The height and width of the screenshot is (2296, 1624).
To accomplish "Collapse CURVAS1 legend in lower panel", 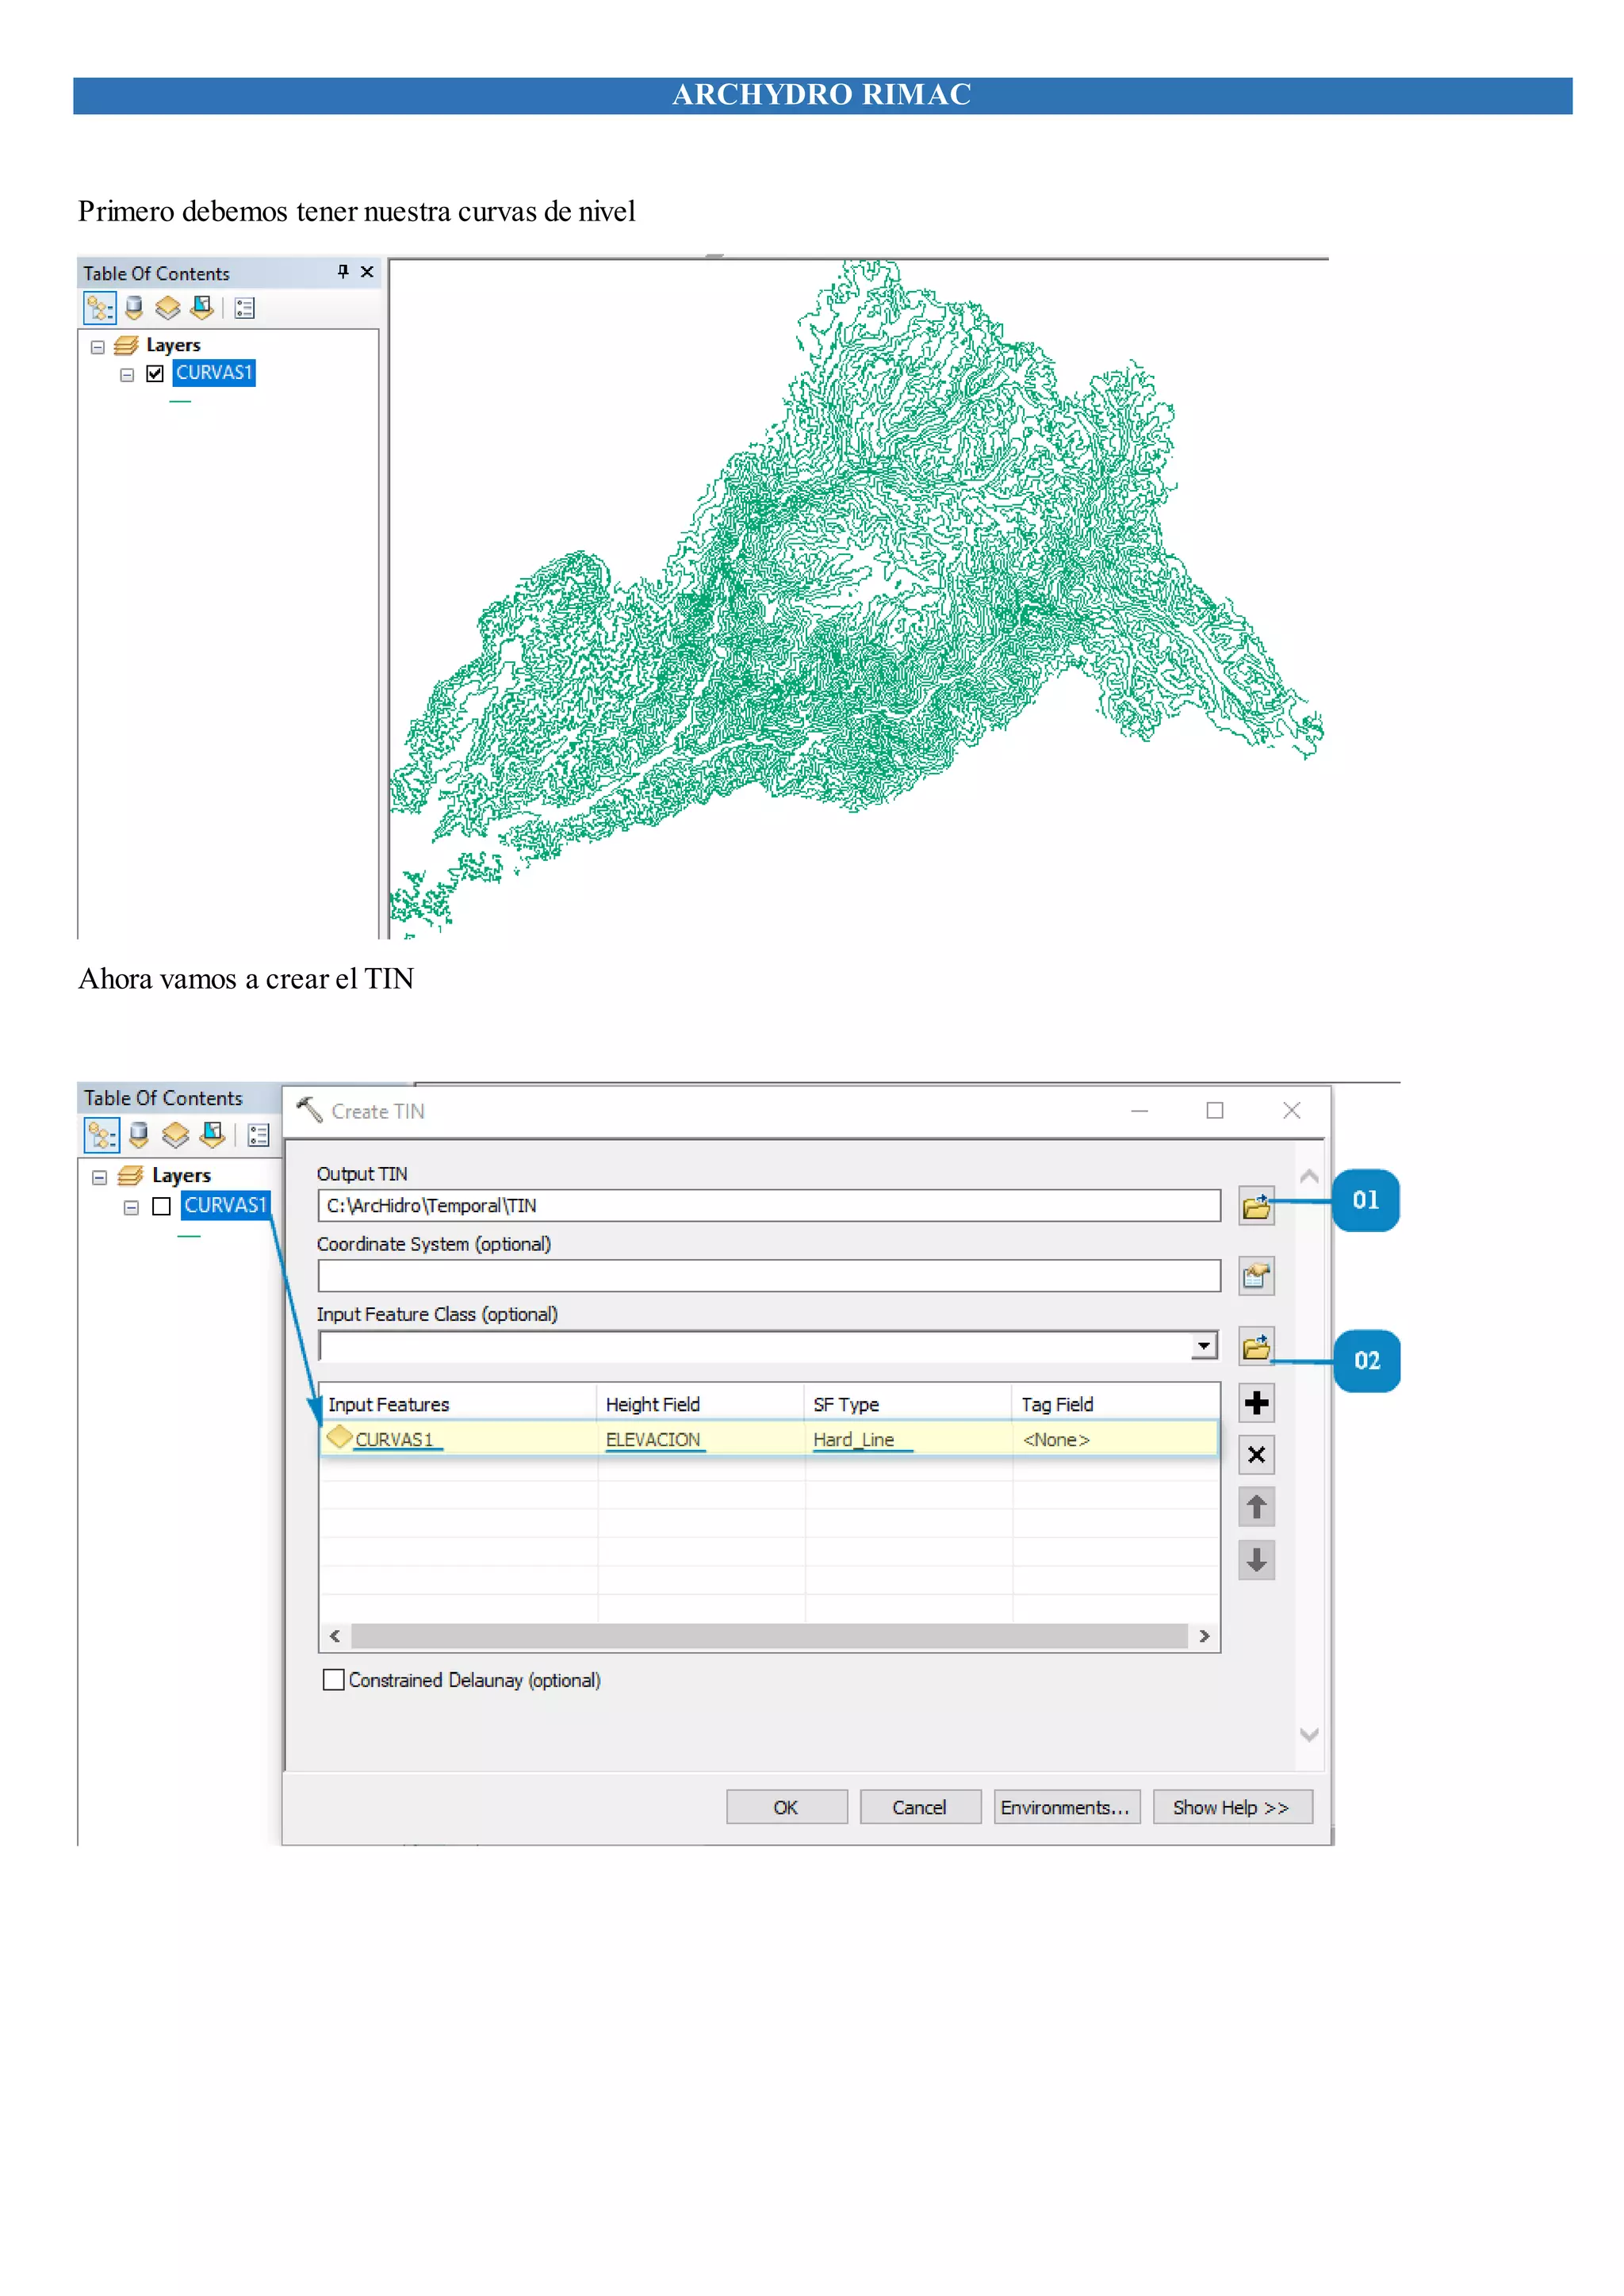I will coord(131,1207).
